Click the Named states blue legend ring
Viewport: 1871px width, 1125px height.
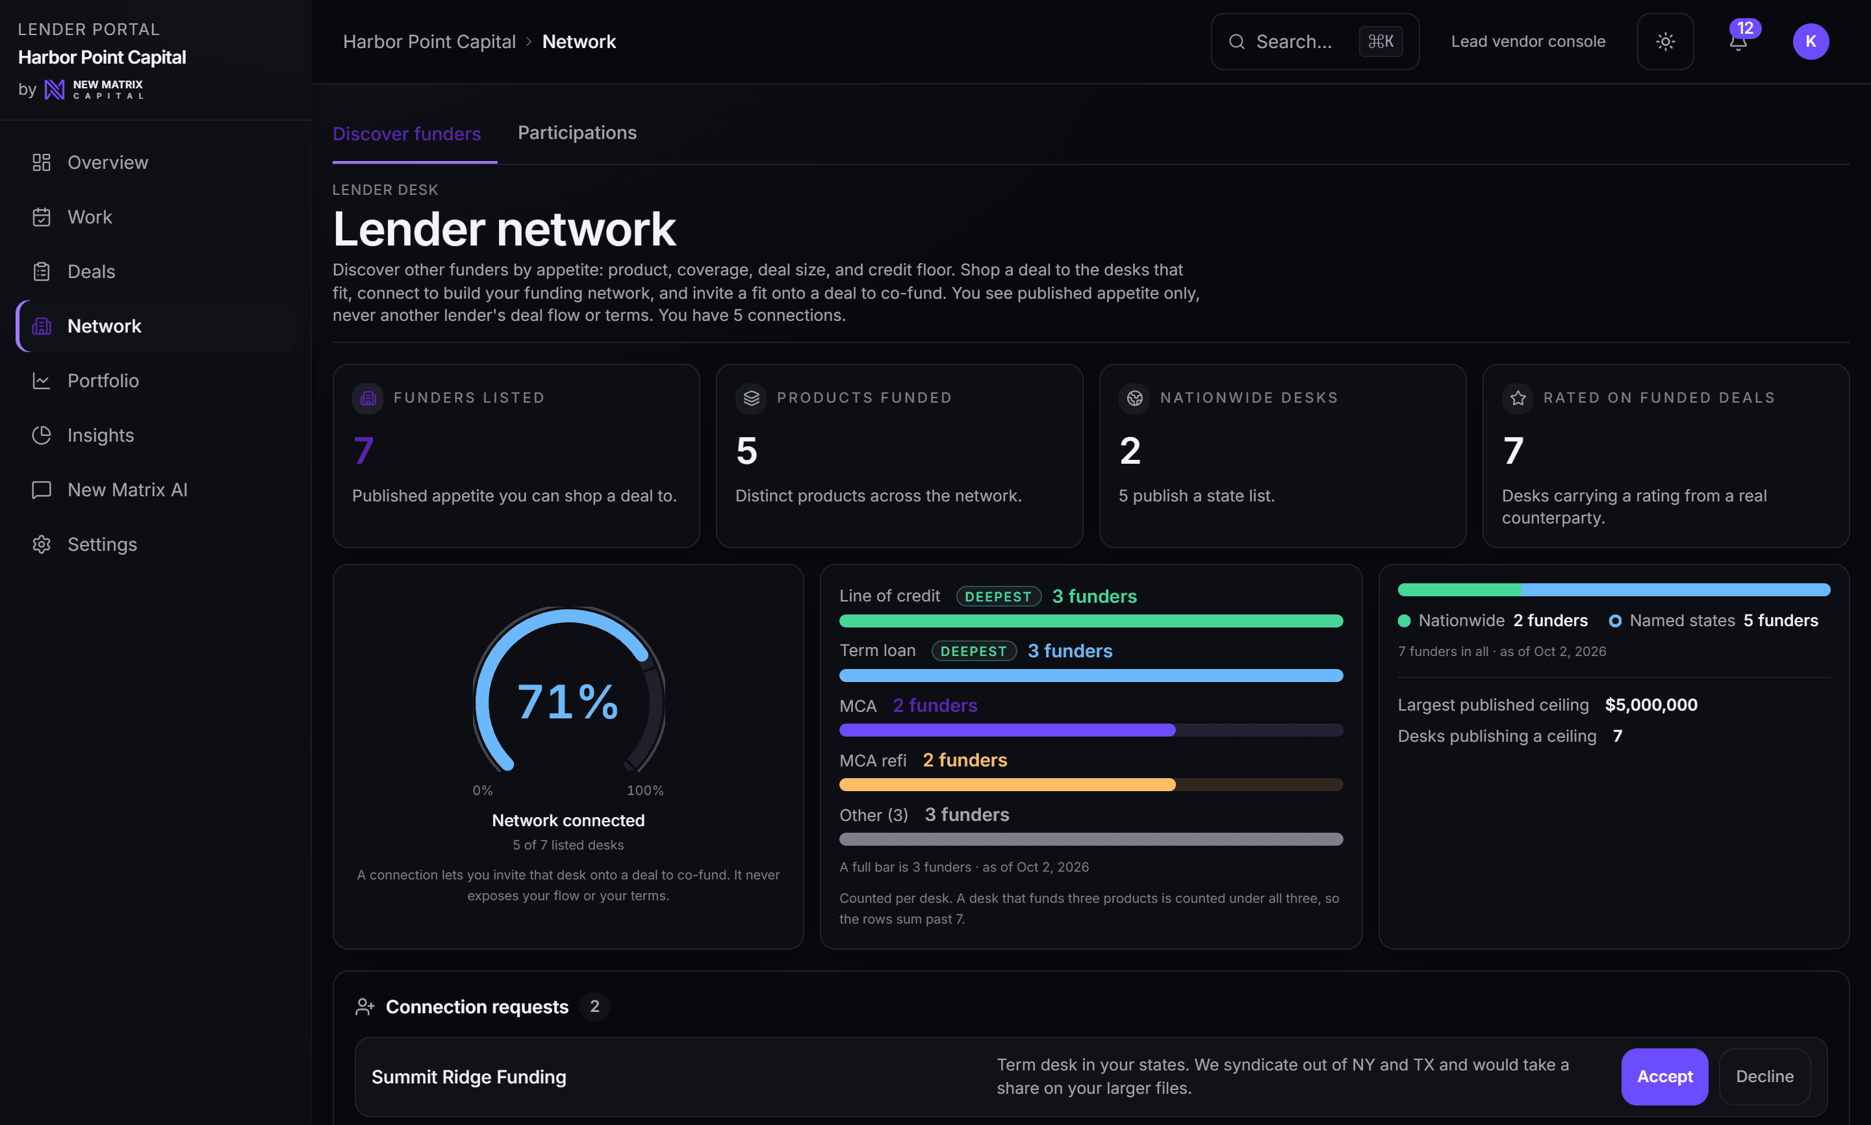(1615, 621)
